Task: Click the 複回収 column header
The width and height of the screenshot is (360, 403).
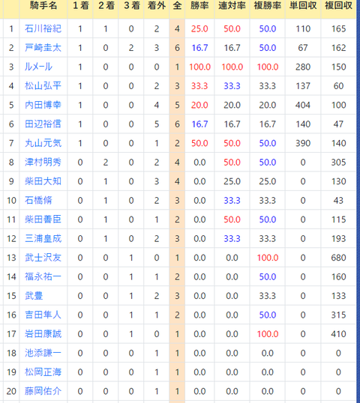Action: pyautogui.click(x=338, y=6)
